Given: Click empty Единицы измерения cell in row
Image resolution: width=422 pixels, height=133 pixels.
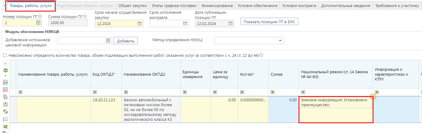Looking at the screenshot, I should 196,110.
